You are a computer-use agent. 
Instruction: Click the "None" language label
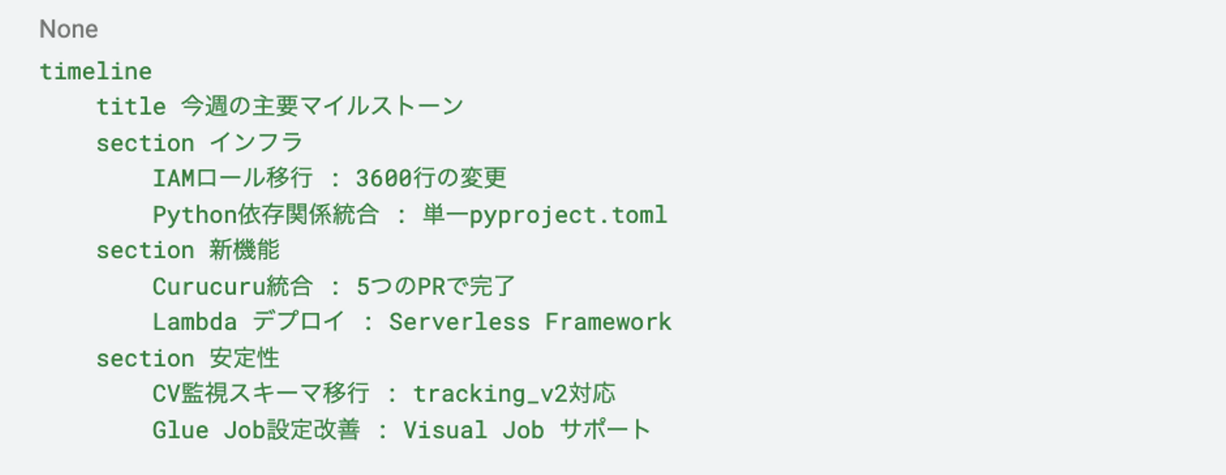68,29
